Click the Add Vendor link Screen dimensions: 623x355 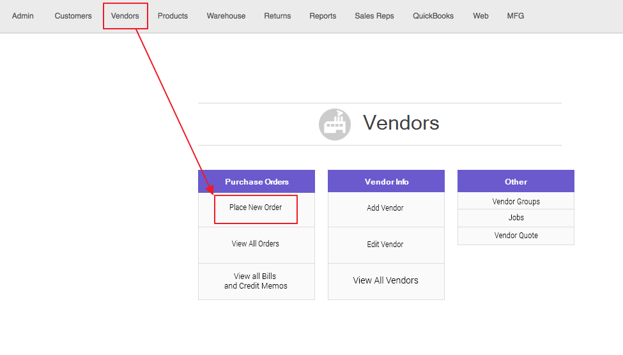pyautogui.click(x=385, y=208)
